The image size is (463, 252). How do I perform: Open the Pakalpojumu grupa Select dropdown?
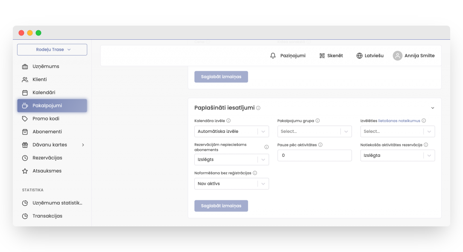pos(314,132)
